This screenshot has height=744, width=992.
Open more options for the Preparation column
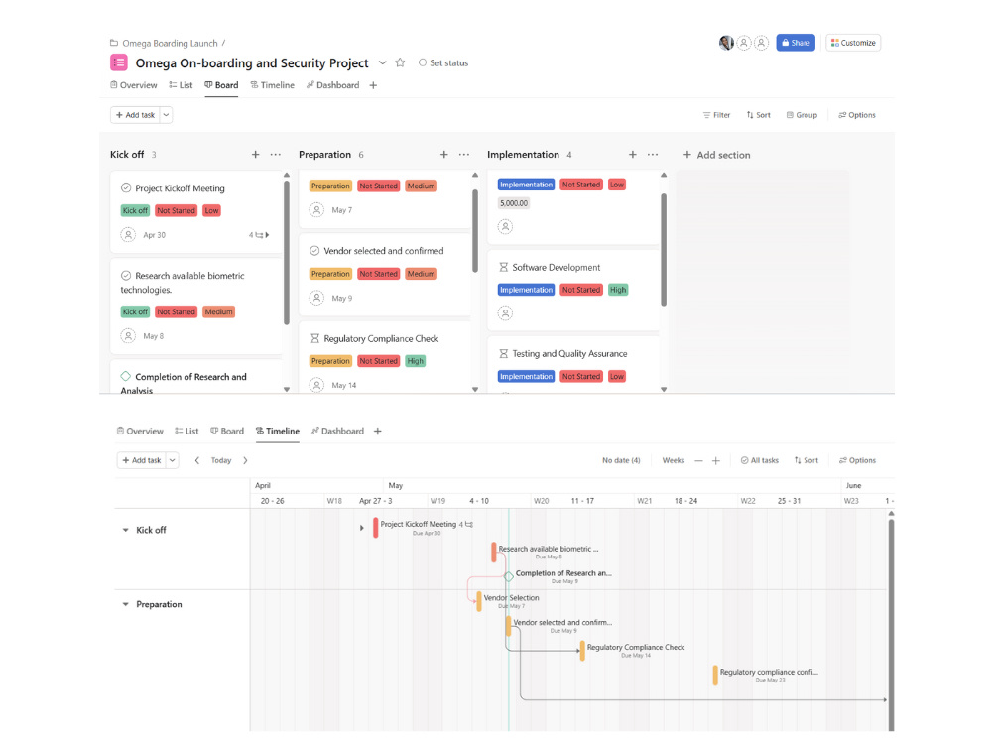(463, 155)
